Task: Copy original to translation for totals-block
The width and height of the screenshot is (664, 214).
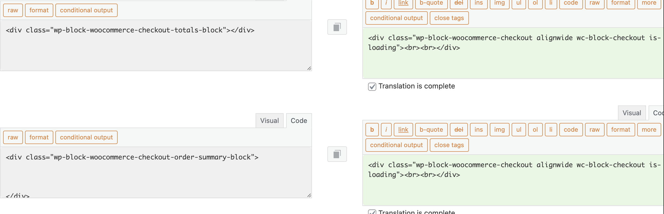Action: 337,27
